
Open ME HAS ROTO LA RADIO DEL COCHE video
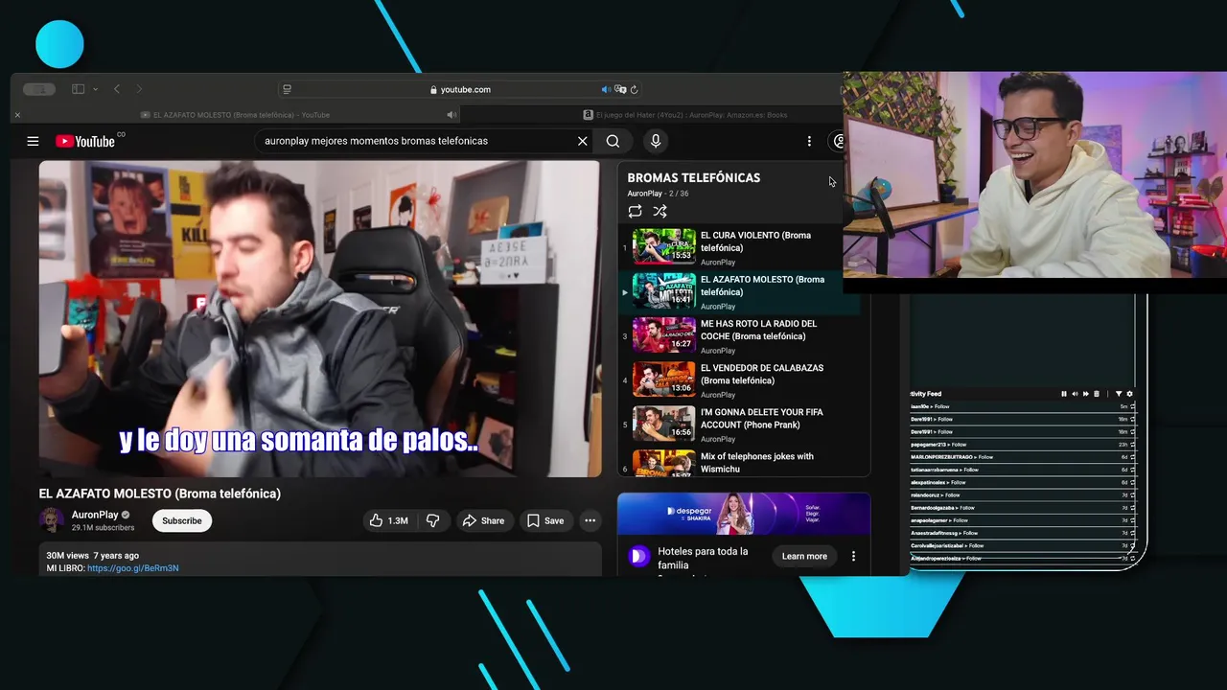pos(740,335)
